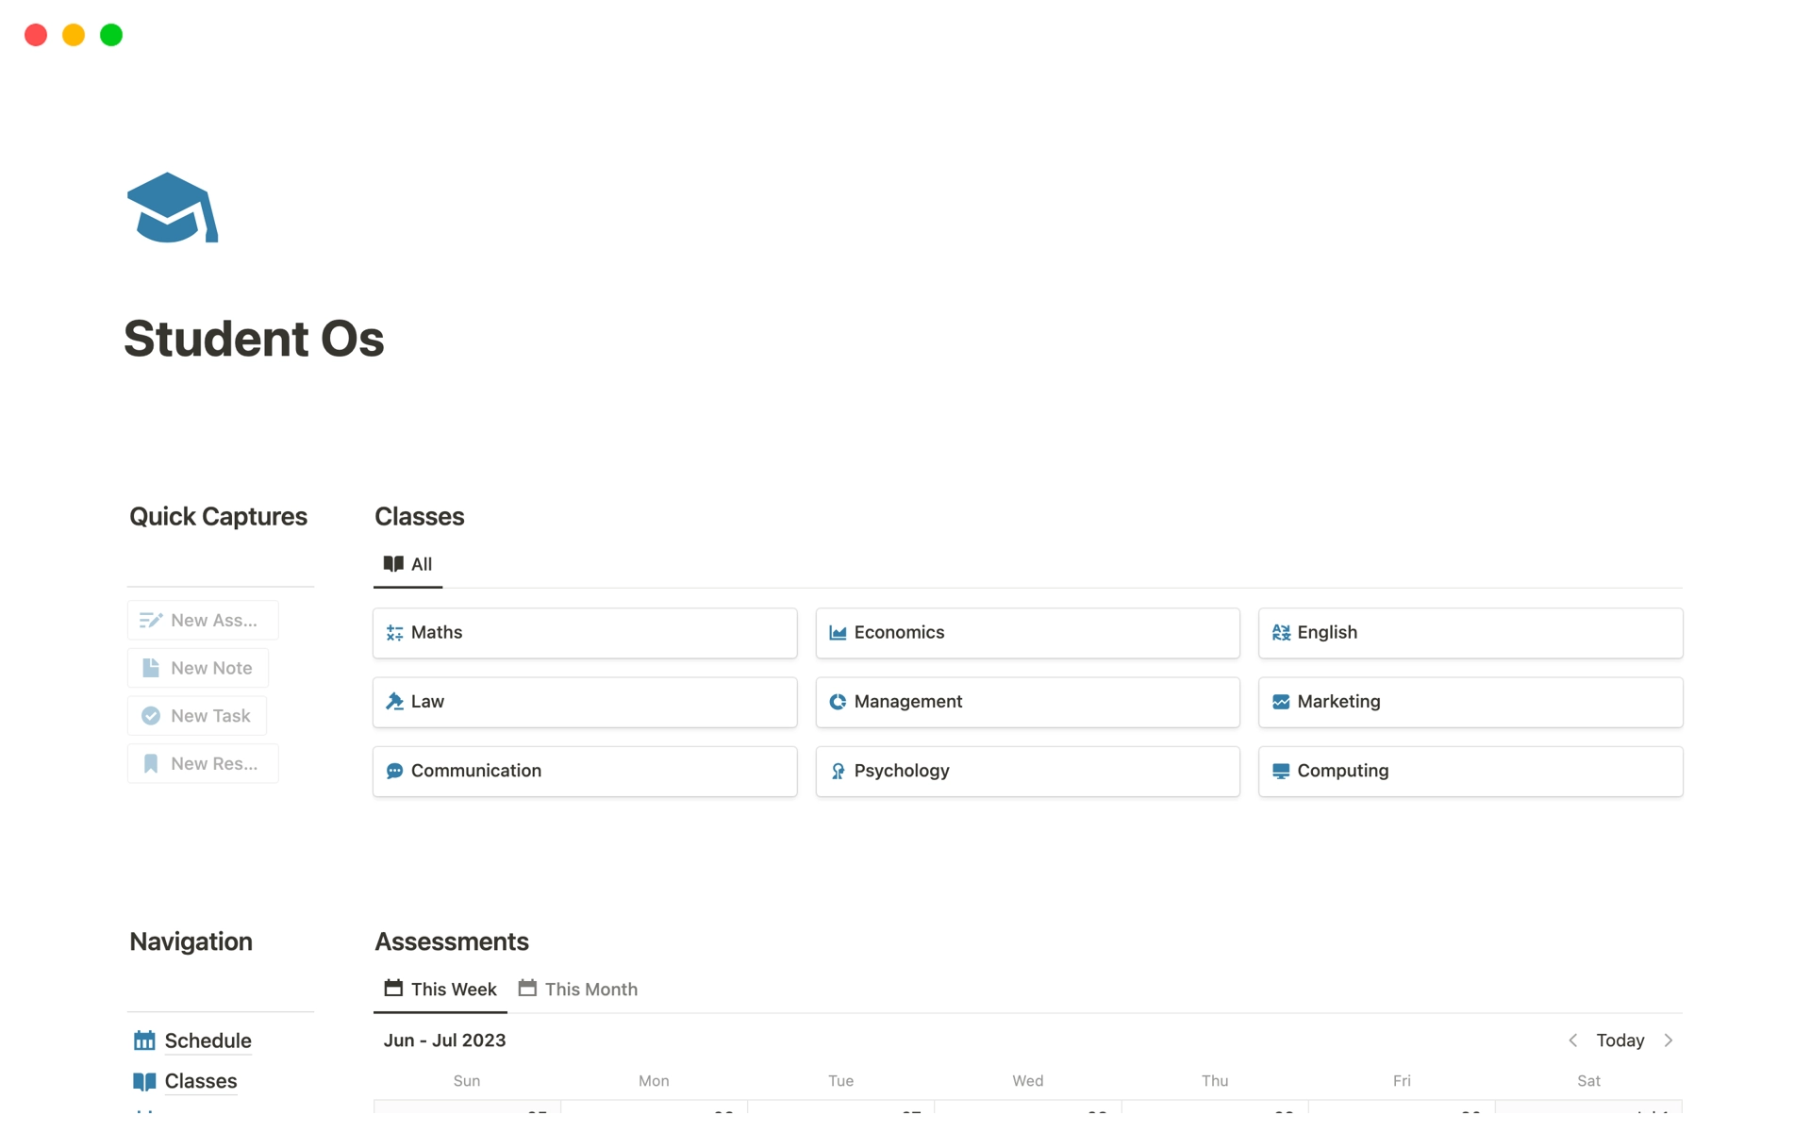Click New Task quick capture
The width and height of the screenshot is (1811, 1132).
198,715
